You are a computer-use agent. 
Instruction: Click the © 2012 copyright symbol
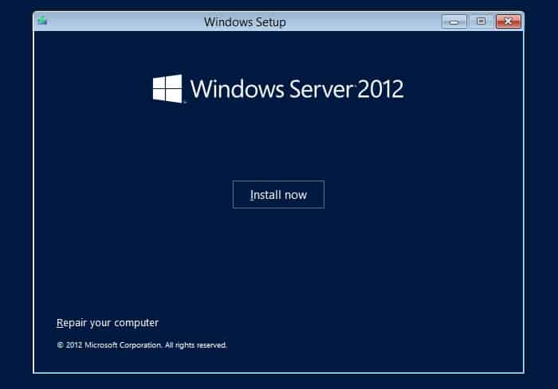pos(60,345)
